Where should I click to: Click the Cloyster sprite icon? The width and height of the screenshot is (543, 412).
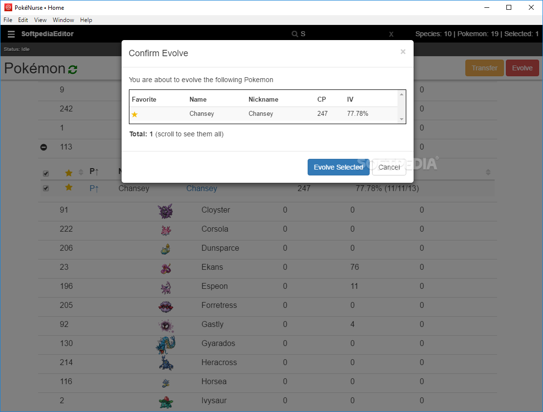[x=165, y=211]
